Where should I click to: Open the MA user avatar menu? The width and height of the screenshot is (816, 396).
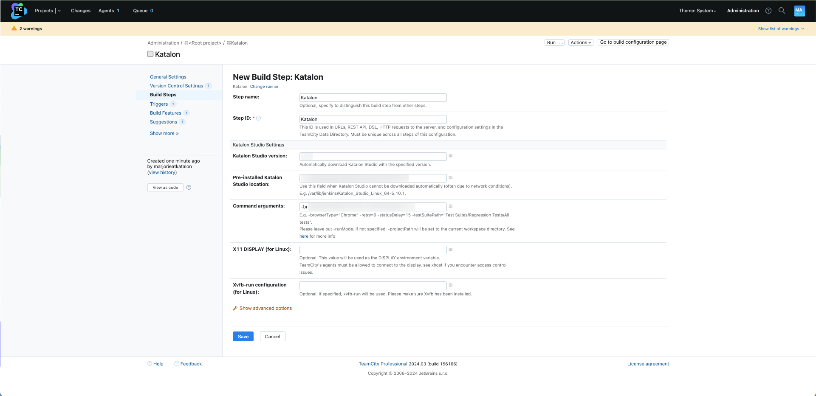point(799,11)
